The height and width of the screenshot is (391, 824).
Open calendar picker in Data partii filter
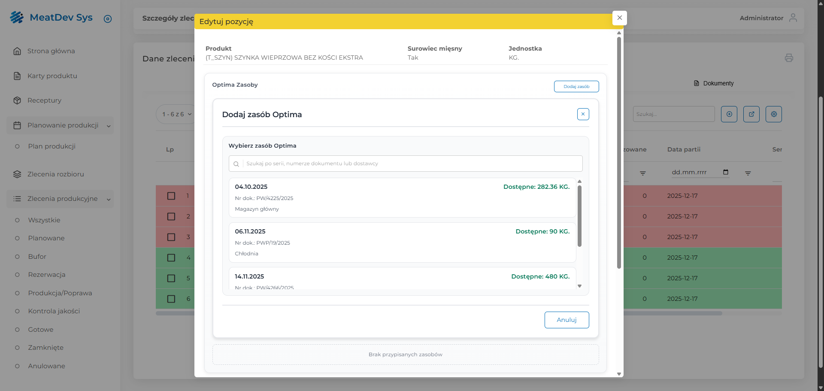(x=726, y=172)
